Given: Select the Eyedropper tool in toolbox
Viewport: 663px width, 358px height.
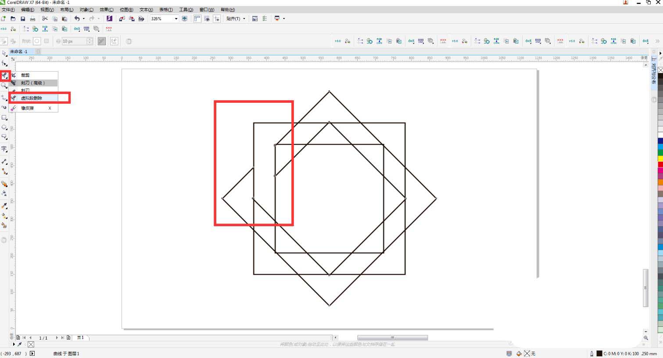Looking at the screenshot, I should pos(4,206).
